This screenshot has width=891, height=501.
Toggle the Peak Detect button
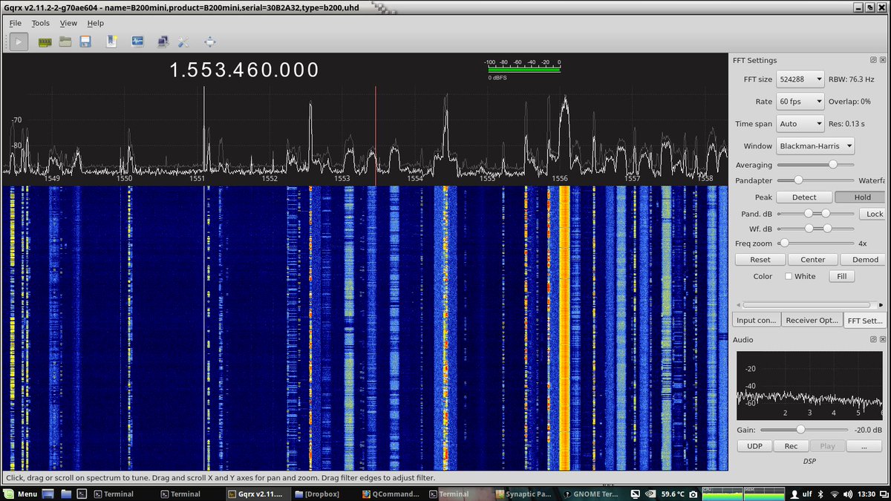click(803, 197)
